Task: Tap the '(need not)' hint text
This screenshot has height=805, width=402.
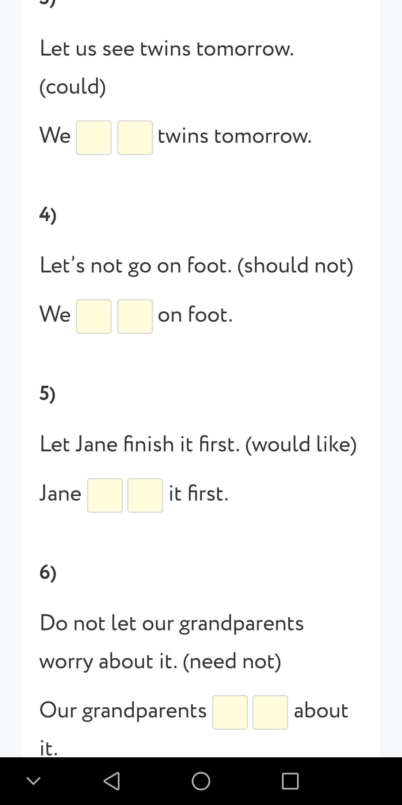Action: pos(232,662)
